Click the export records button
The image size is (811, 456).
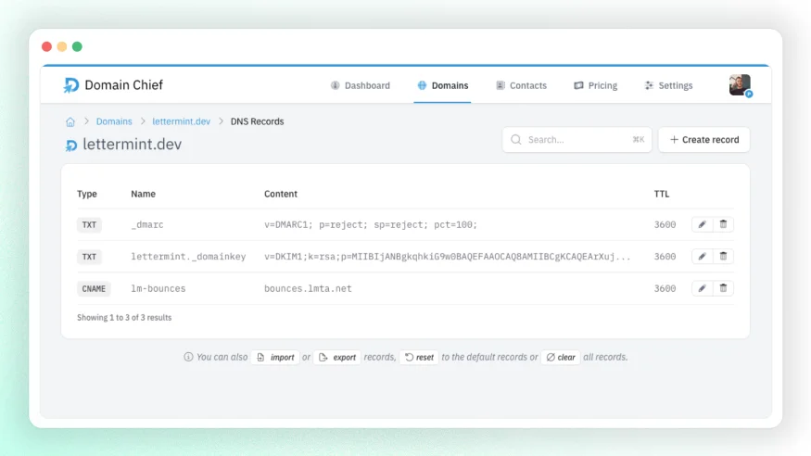(337, 357)
